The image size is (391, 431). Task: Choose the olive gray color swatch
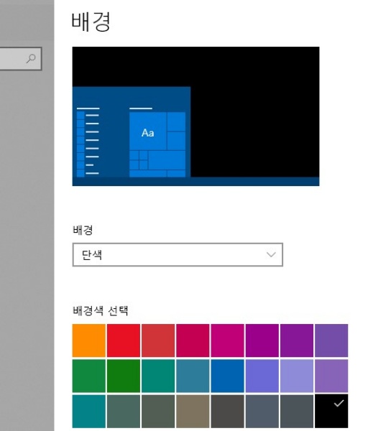(158, 411)
